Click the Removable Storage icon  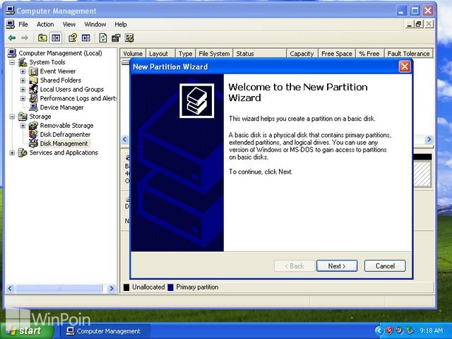(x=33, y=126)
